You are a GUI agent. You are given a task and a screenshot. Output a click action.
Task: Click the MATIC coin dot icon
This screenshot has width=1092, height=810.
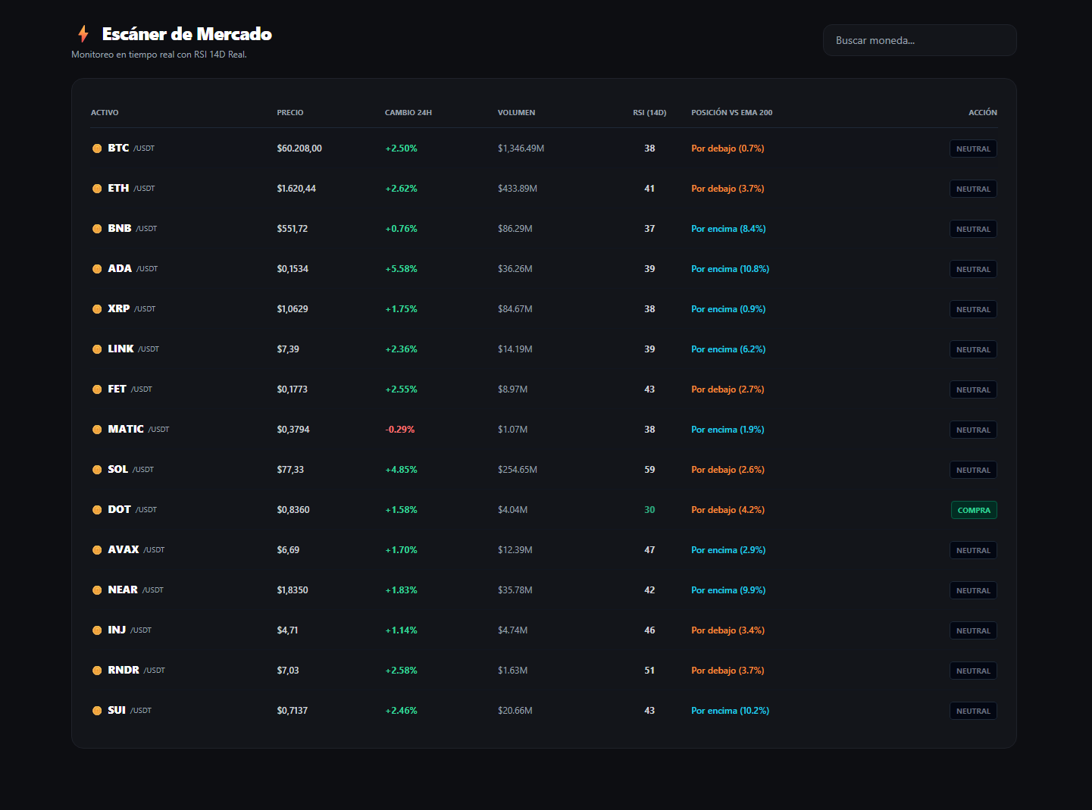[x=97, y=430]
